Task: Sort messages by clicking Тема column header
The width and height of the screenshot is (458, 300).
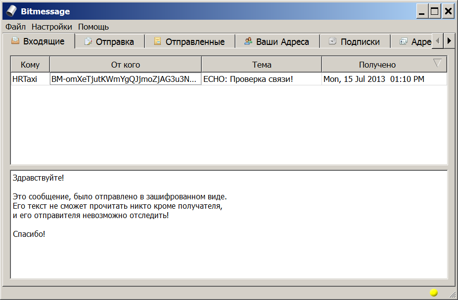Action: [x=261, y=64]
